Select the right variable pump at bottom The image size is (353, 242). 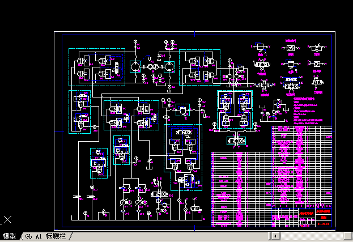point(138,202)
